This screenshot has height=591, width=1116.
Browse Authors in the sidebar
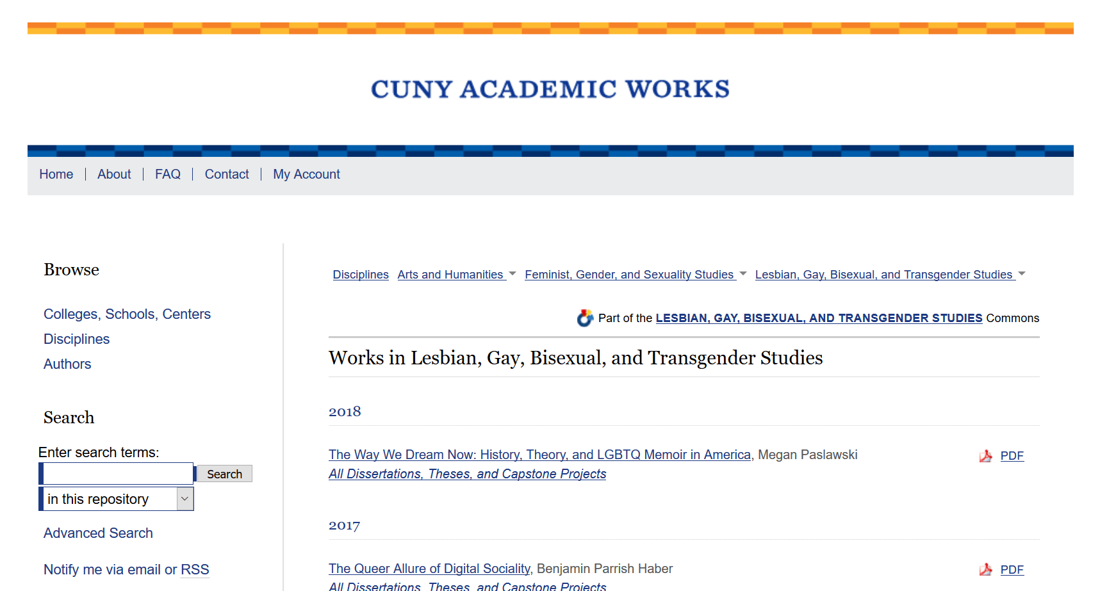point(67,364)
